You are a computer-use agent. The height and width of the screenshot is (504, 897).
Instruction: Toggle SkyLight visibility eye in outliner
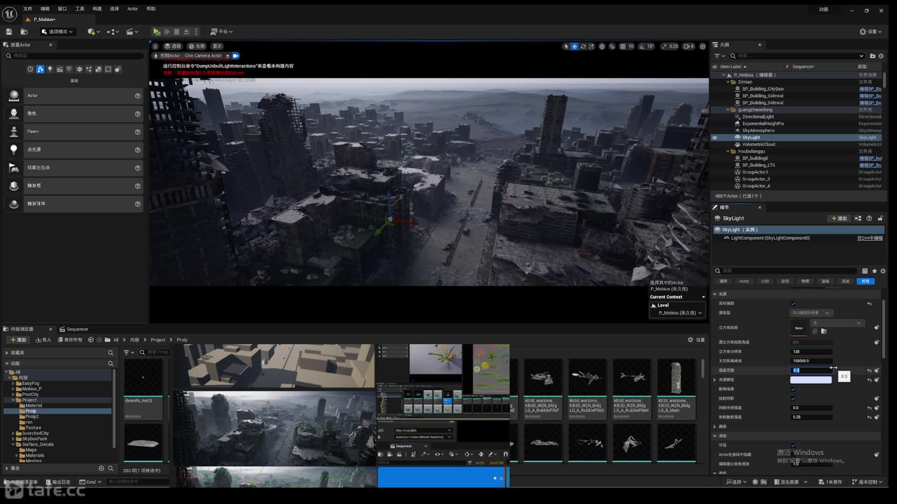click(x=714, y=138)
